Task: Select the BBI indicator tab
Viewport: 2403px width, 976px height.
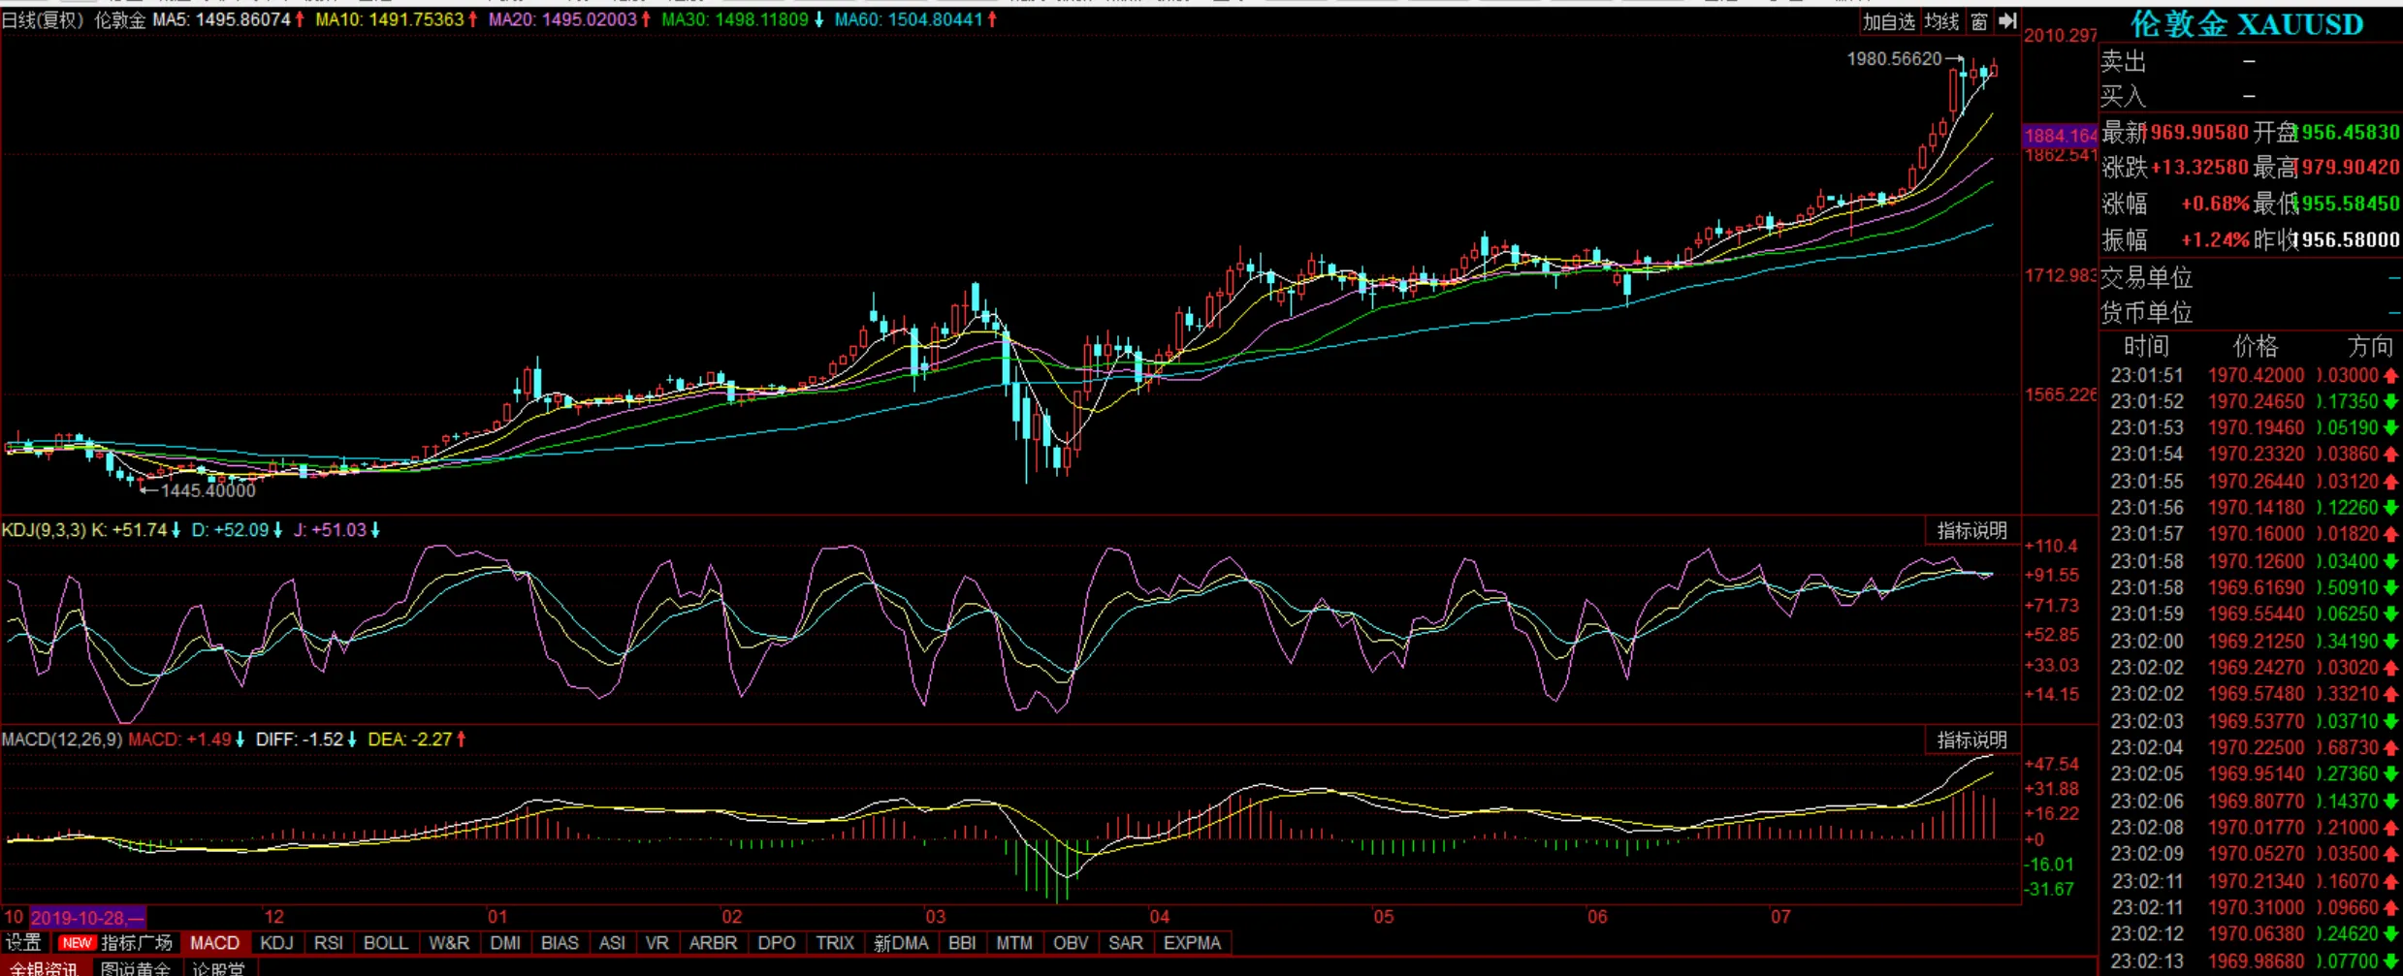Action: click(x=962, y=942)
